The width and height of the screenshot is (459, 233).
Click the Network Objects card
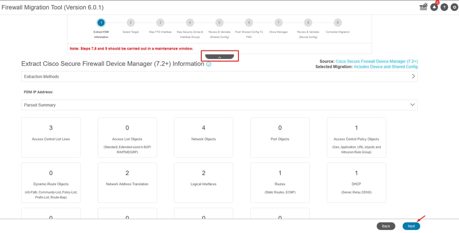point(204,137)
